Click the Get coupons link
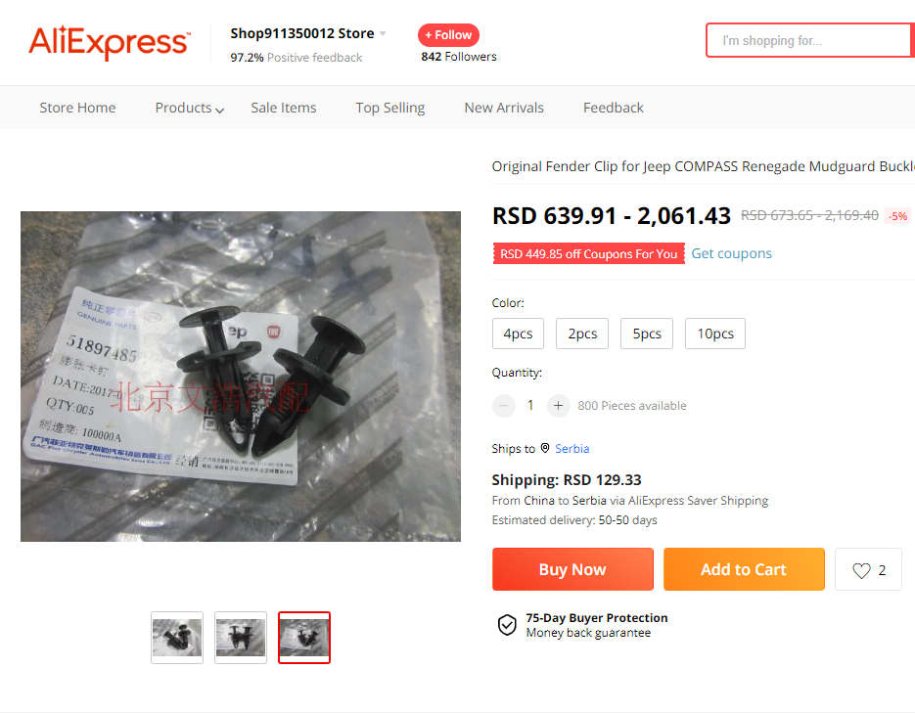915x713 pixels. (731, 253)
